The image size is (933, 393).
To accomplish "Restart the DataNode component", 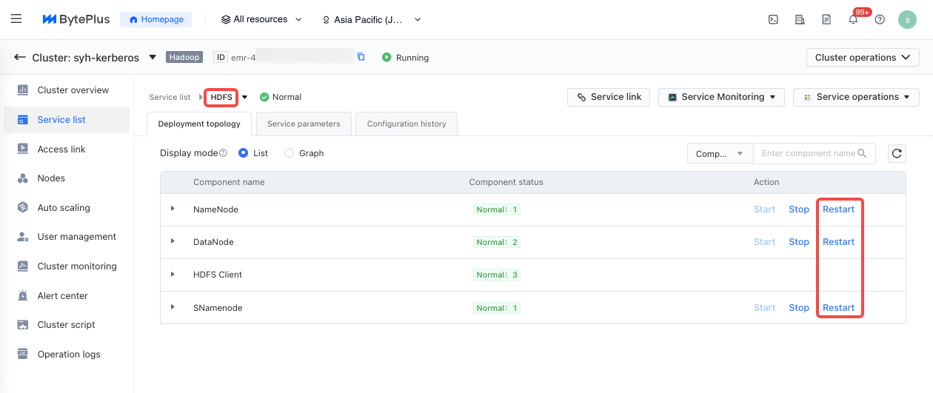I will 838,242.
